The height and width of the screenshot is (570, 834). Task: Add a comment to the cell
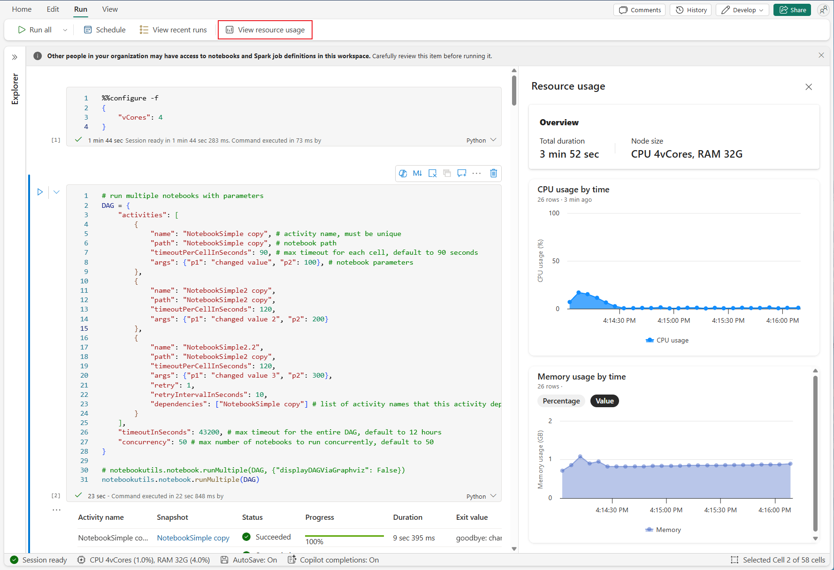(462, 173)
